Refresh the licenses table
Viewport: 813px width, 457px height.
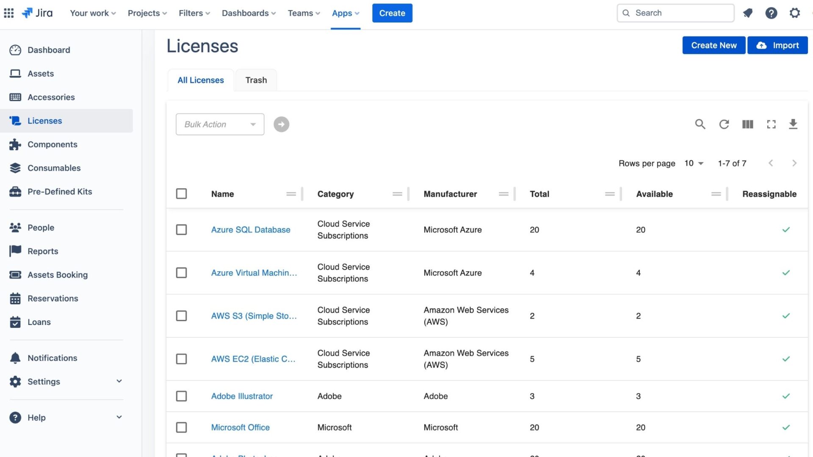[x=724, y=124]
